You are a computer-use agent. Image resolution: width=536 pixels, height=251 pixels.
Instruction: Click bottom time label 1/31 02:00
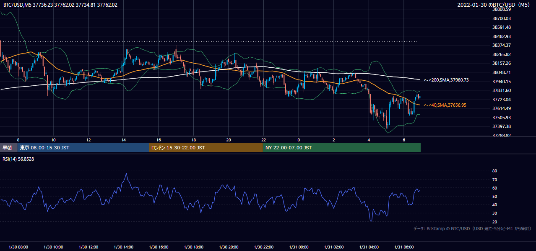click(334, 247)
